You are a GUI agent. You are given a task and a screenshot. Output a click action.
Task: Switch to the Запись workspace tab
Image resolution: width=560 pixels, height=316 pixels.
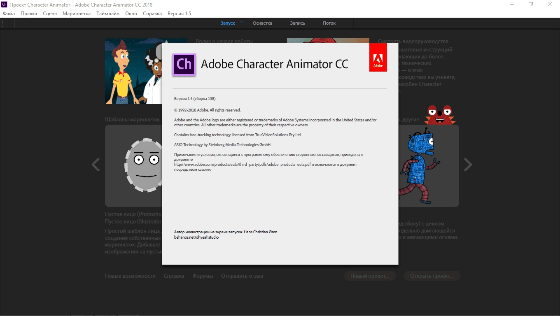pyautogui.click(x=297, y=23)
